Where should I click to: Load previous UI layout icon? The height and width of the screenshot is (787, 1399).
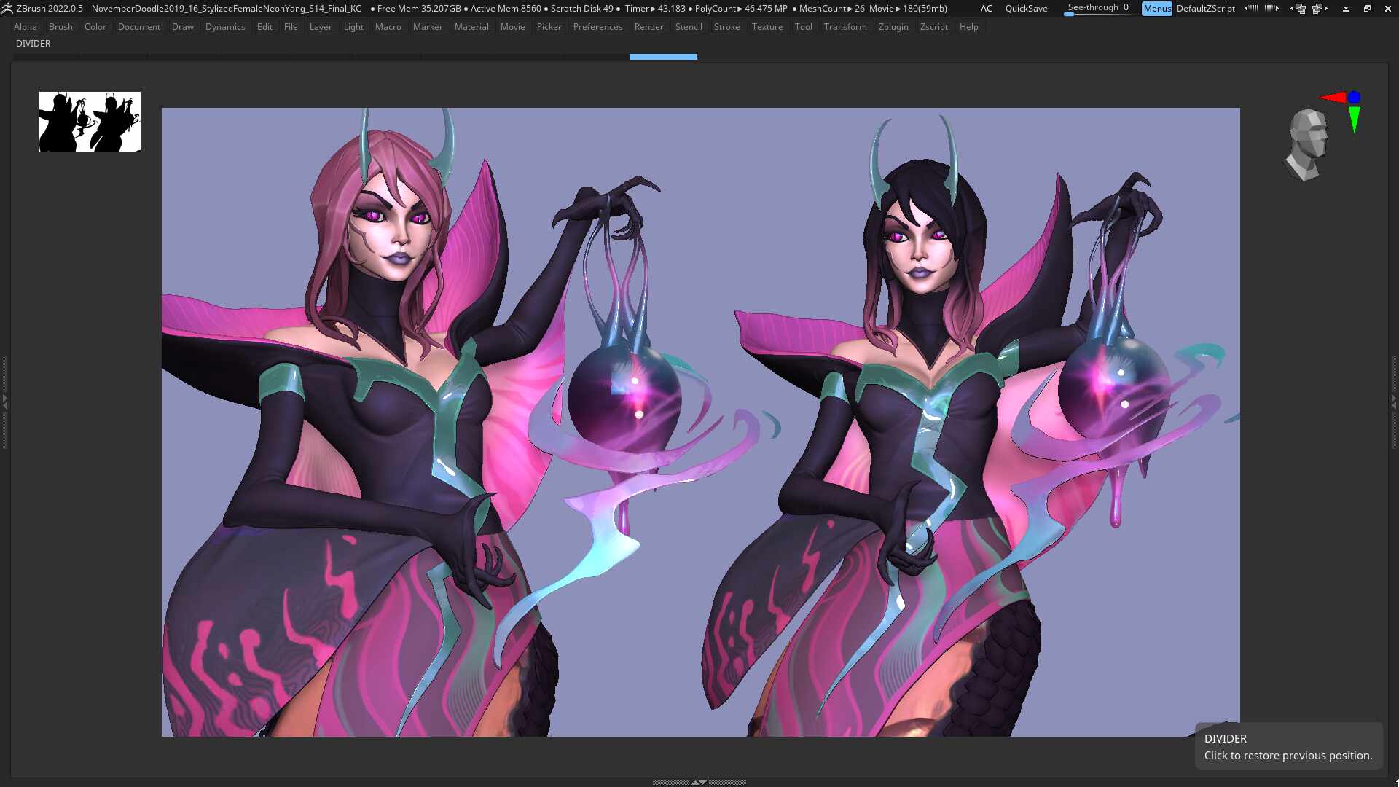point(1298,9)
